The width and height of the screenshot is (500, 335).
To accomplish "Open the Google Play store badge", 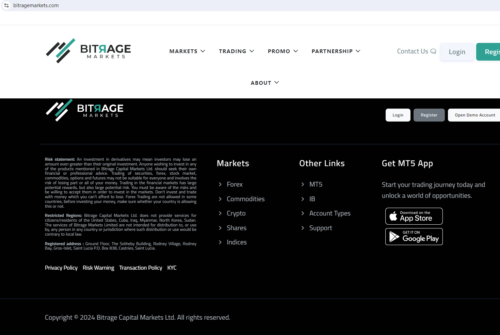I will click(414, 237).
